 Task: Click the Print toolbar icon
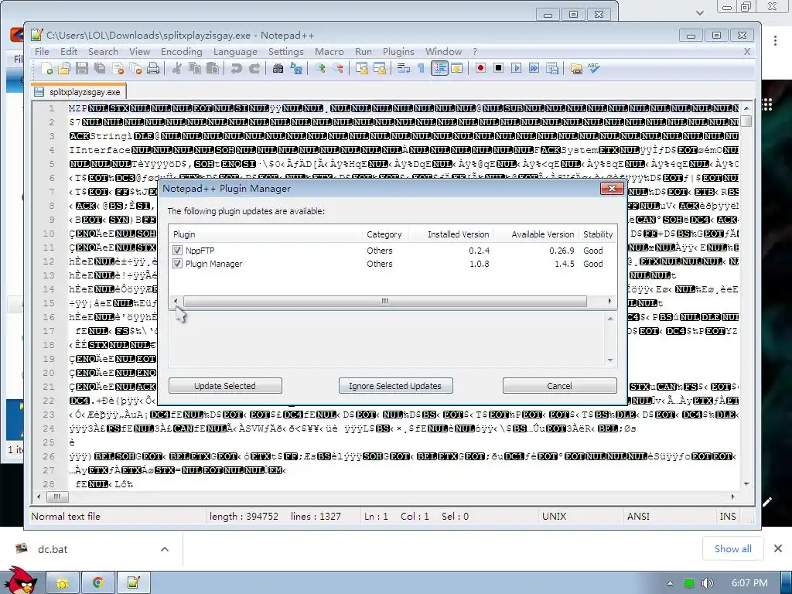click(x=153, y=68)
